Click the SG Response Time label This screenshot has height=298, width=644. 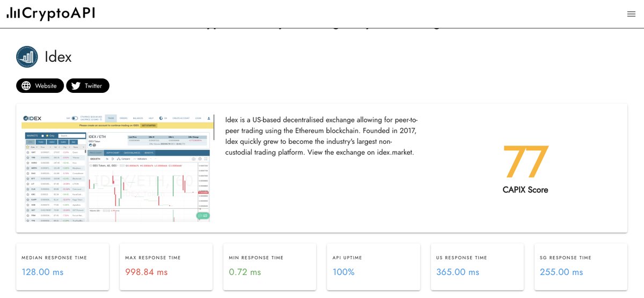(566, 258)
